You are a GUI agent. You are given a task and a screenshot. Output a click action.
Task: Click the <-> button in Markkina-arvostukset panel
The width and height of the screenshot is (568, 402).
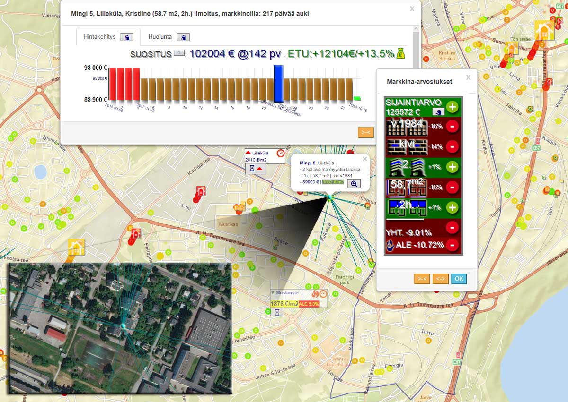point(440,279)
